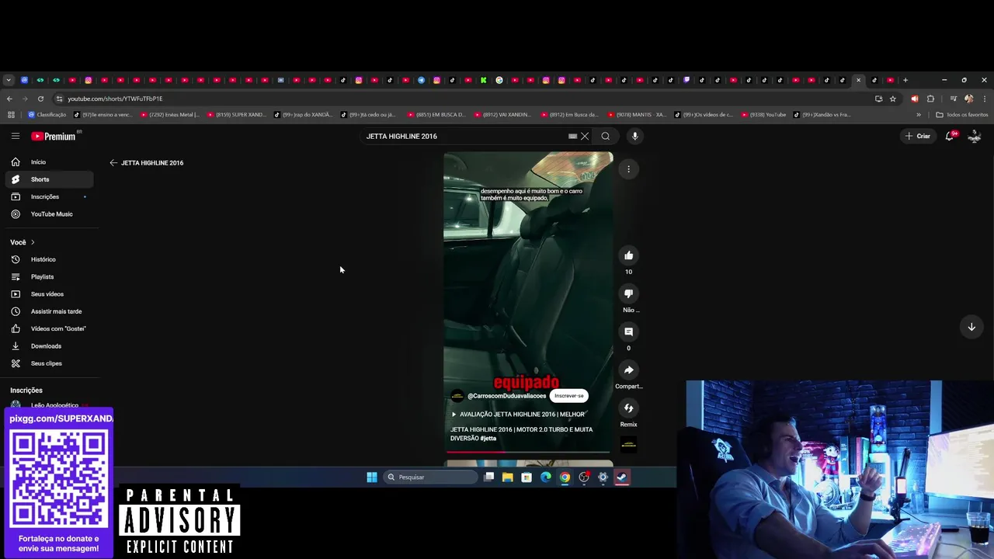This screenshot has width=994, height=559.
Task: Bookmark this page with the star
Action: (x=893, y=99)
